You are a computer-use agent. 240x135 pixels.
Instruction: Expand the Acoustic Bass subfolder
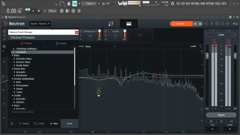tap(14, 59)
